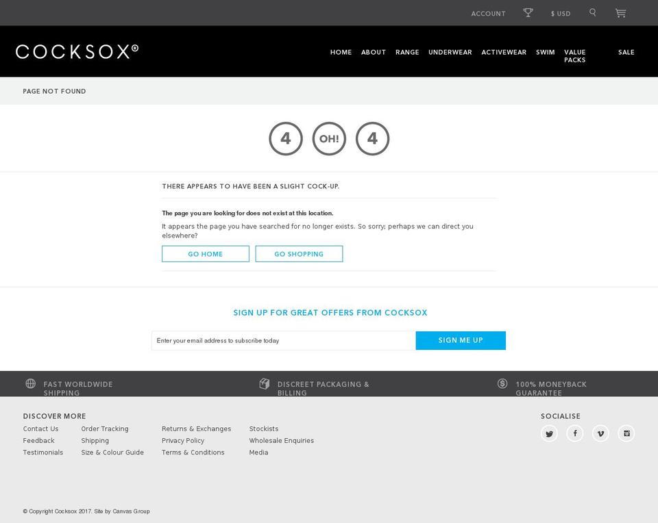Click the 100% Moneyback Guarantee text
Screen dimensions: 658x523
click(551, 388)
